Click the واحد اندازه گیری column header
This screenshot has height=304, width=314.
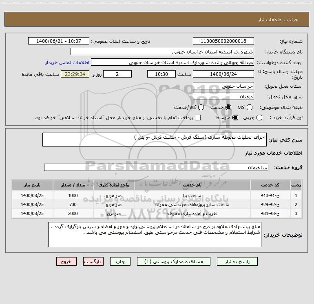pyautogui.click(x=113, y=185)
